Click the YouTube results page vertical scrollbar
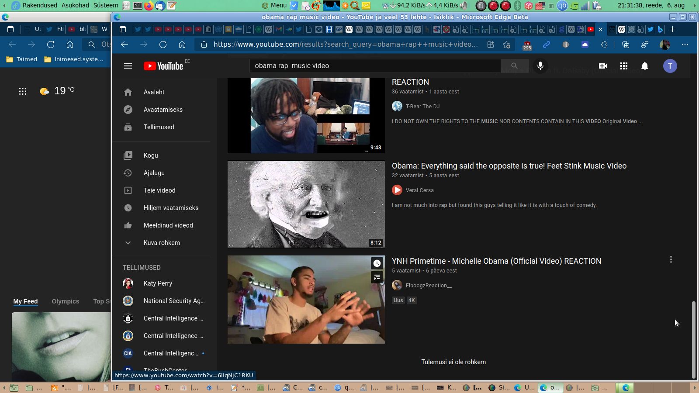The image size is (699, 393). pyautogui.click(x=693, y=339)
